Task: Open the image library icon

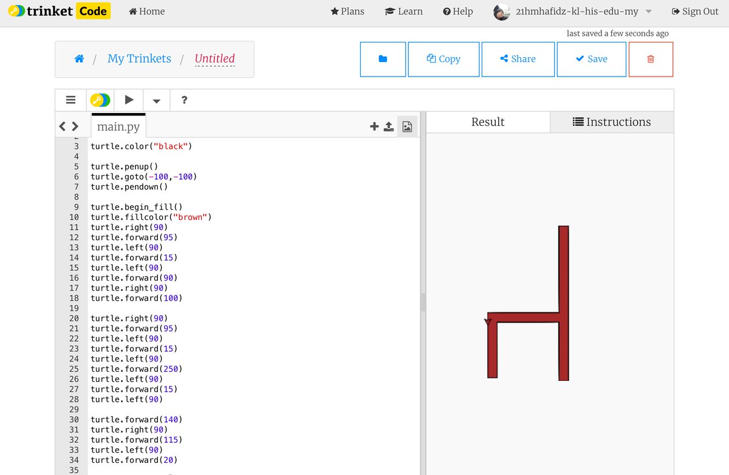Action: (x=407, y=126)
